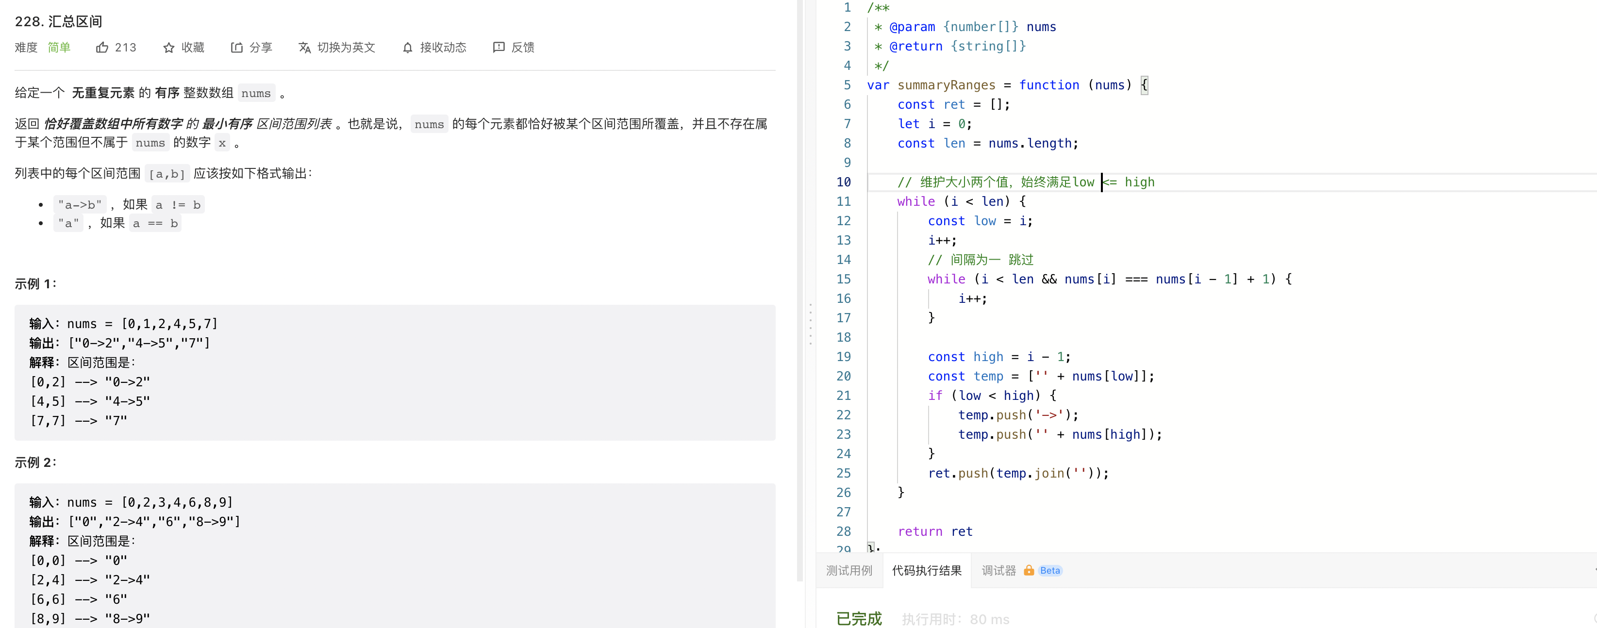
Task: Click the '@param {number[]} nums' doc comment
Action: click(972, 27)
